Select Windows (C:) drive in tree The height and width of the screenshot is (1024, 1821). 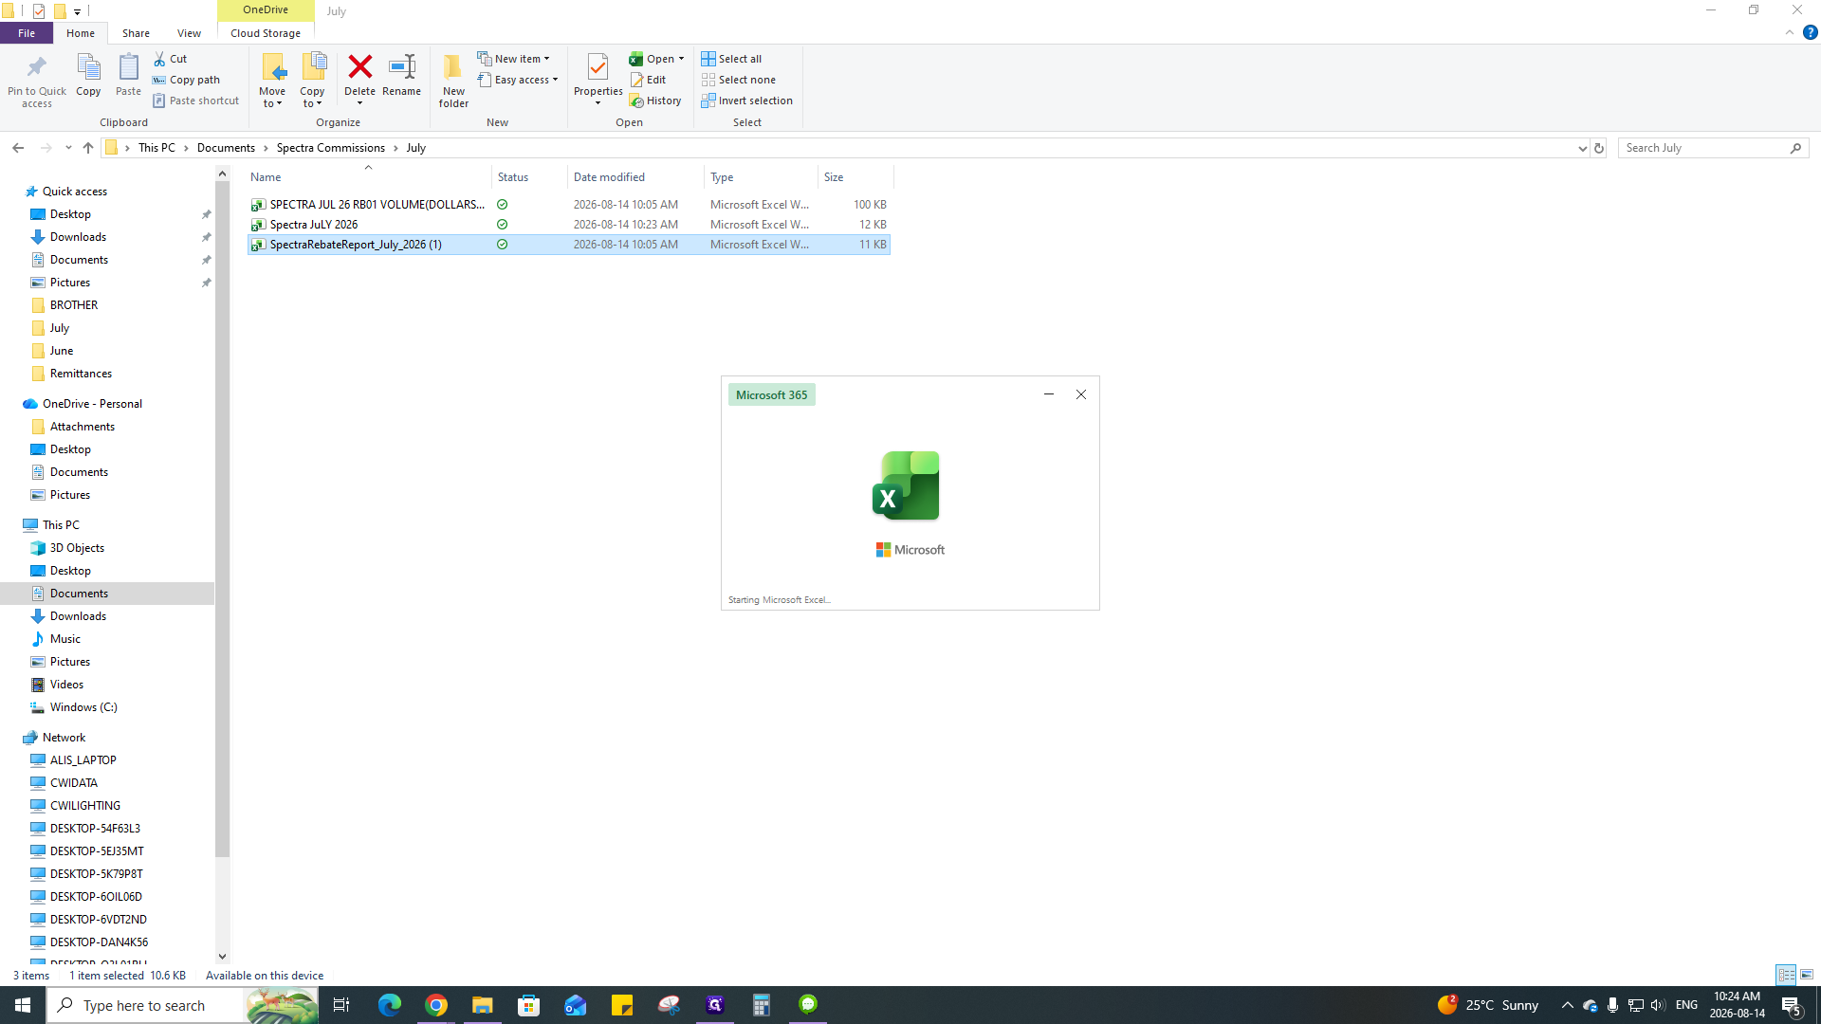pyautogui.click(x=83, y=707)
